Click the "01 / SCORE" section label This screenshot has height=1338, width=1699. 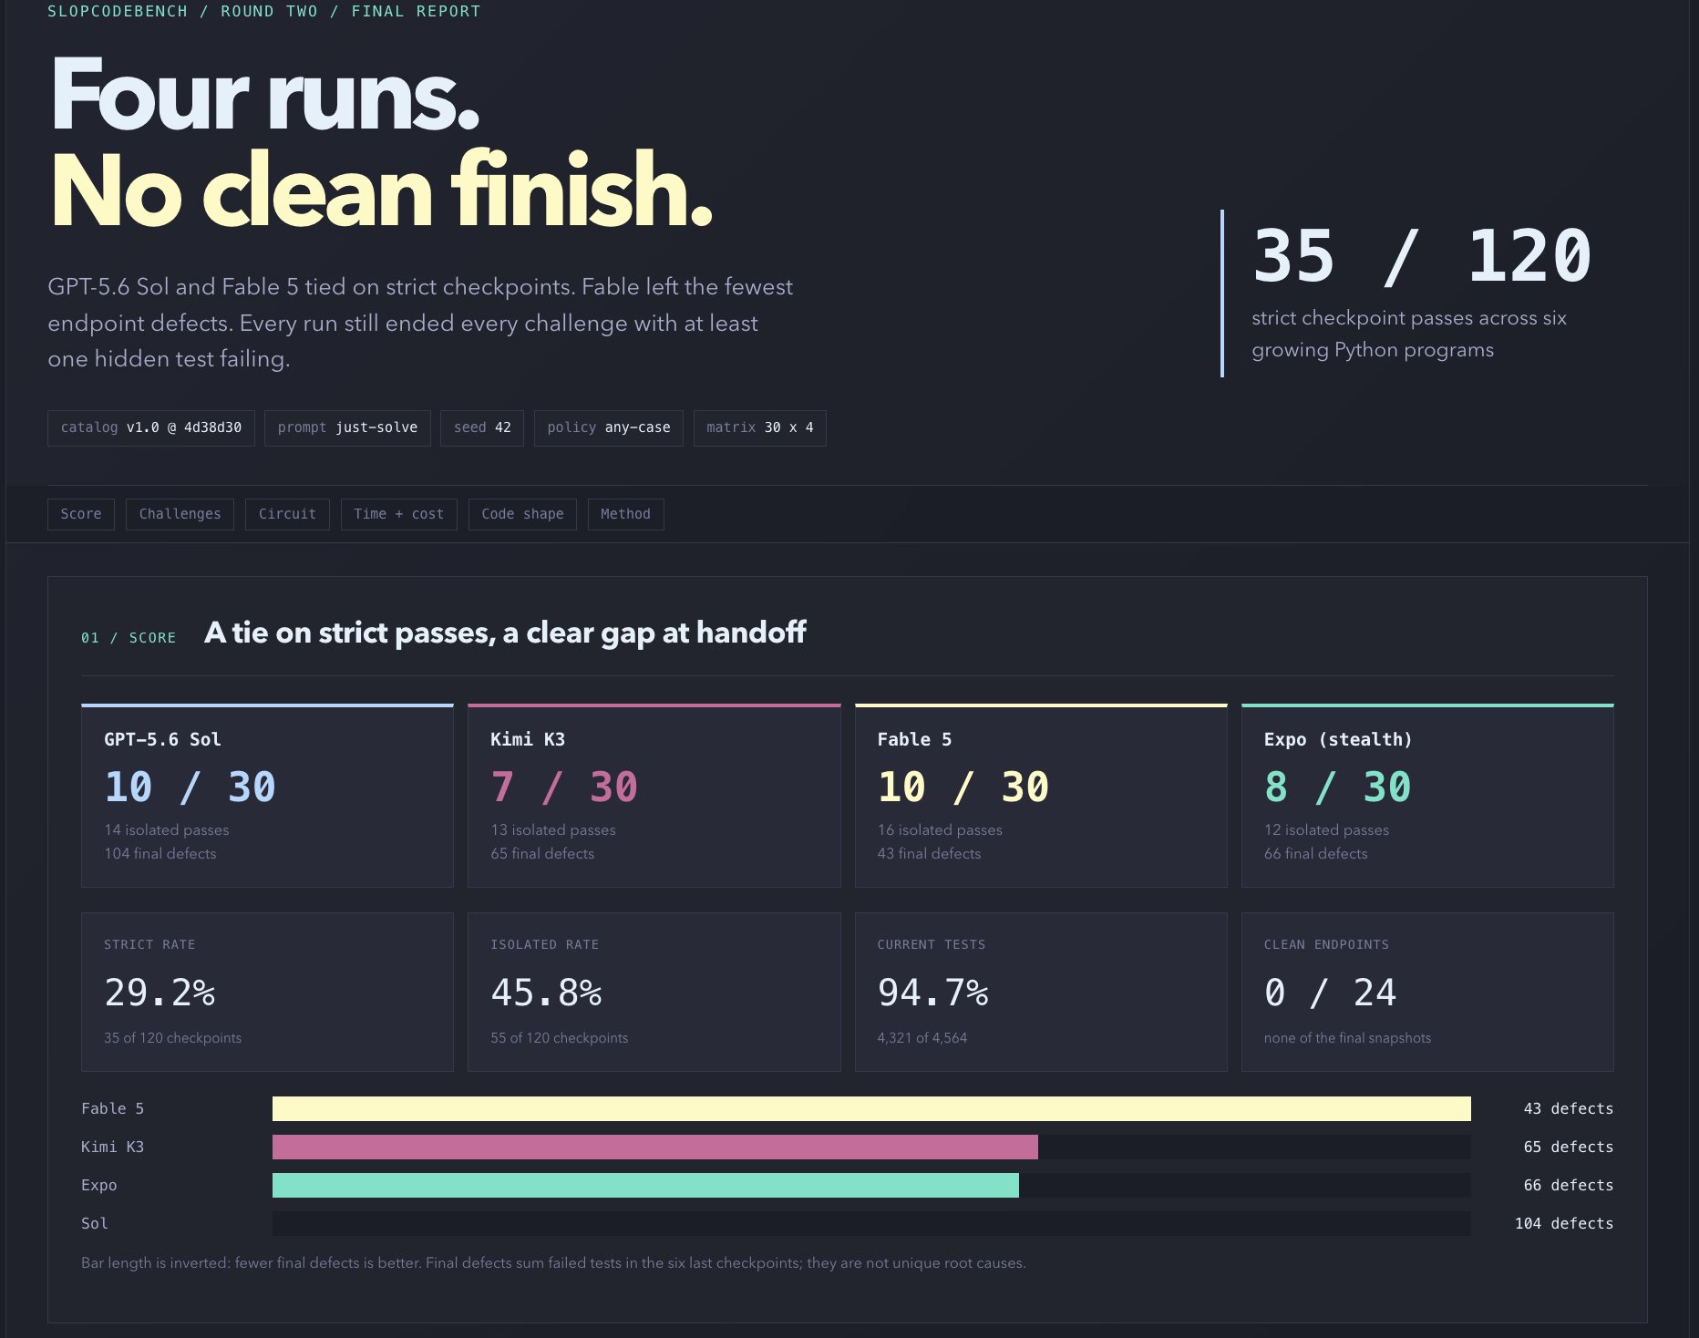[x=129, y=638]
